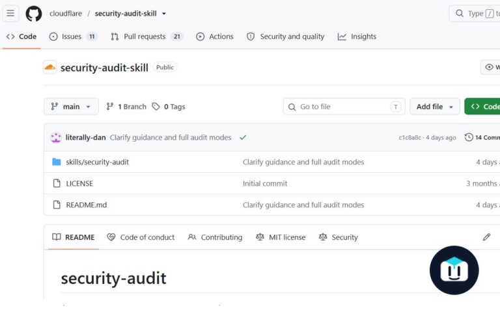This screenshot has width=500, height=312.
Task: Select the README tab
Action: coord(74,237)
